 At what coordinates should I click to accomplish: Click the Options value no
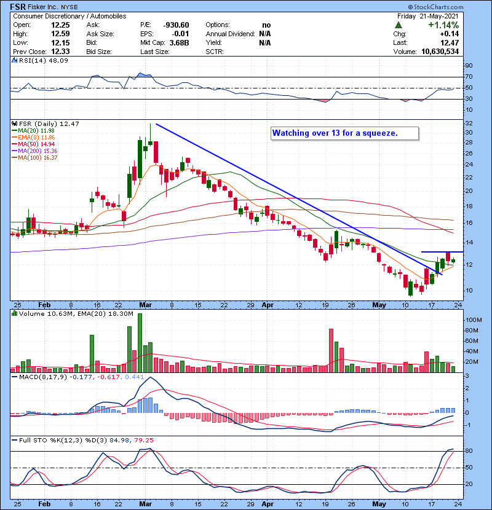(x=266, y=25)
